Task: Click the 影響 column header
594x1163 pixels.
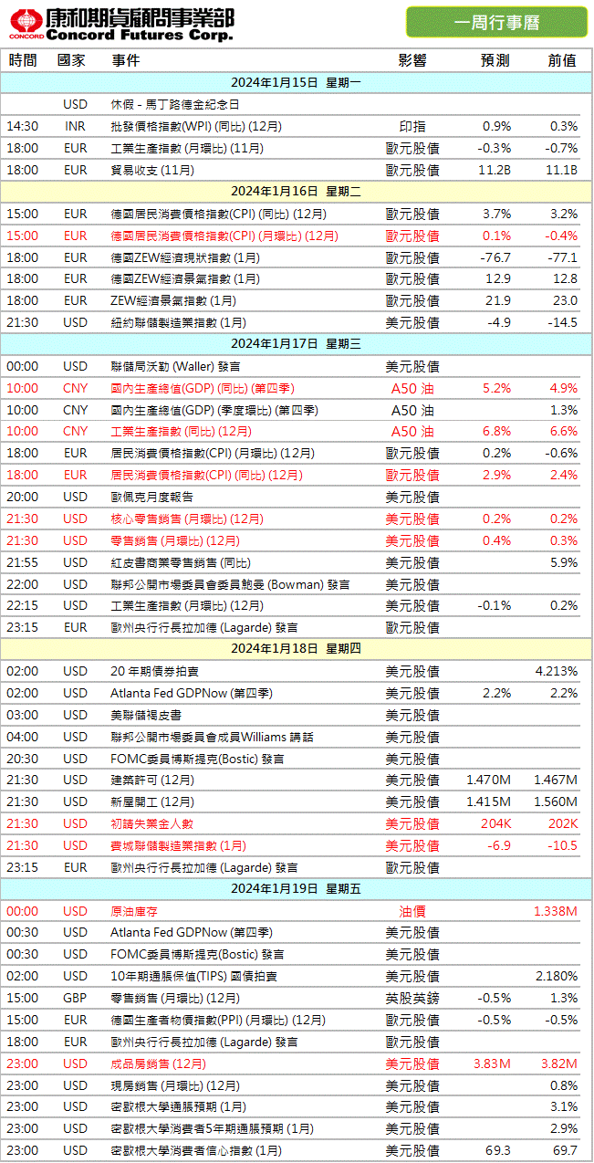Action: click(412, 60)
